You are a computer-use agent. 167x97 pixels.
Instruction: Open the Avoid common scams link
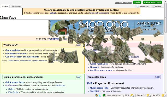[101, 70]
